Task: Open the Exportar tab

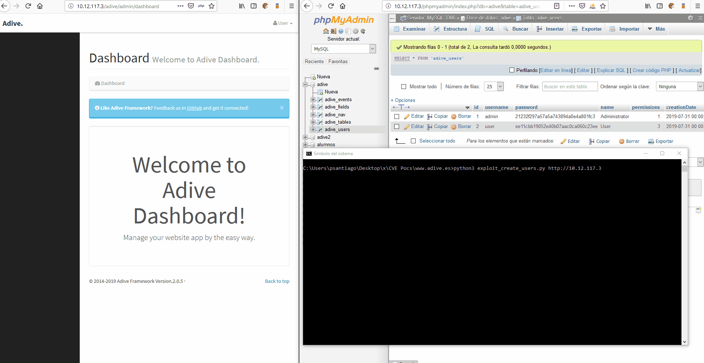Action: pos(587,29)
